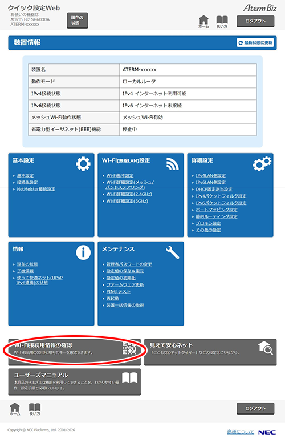285x438 pixels.
Task: Click 最新状態に更新 refresh button
Action: [x=255, y=42]
